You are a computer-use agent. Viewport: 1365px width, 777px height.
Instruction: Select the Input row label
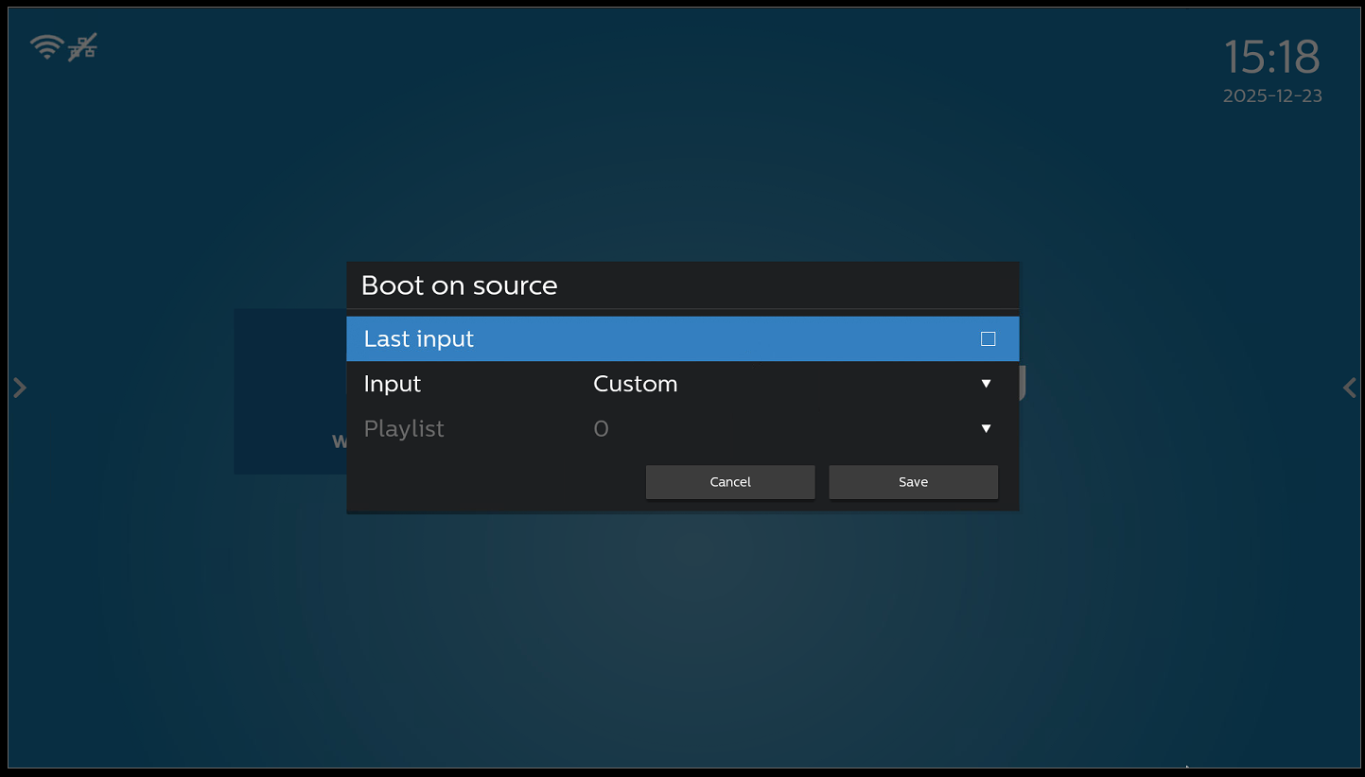click(x=392, y=384)
